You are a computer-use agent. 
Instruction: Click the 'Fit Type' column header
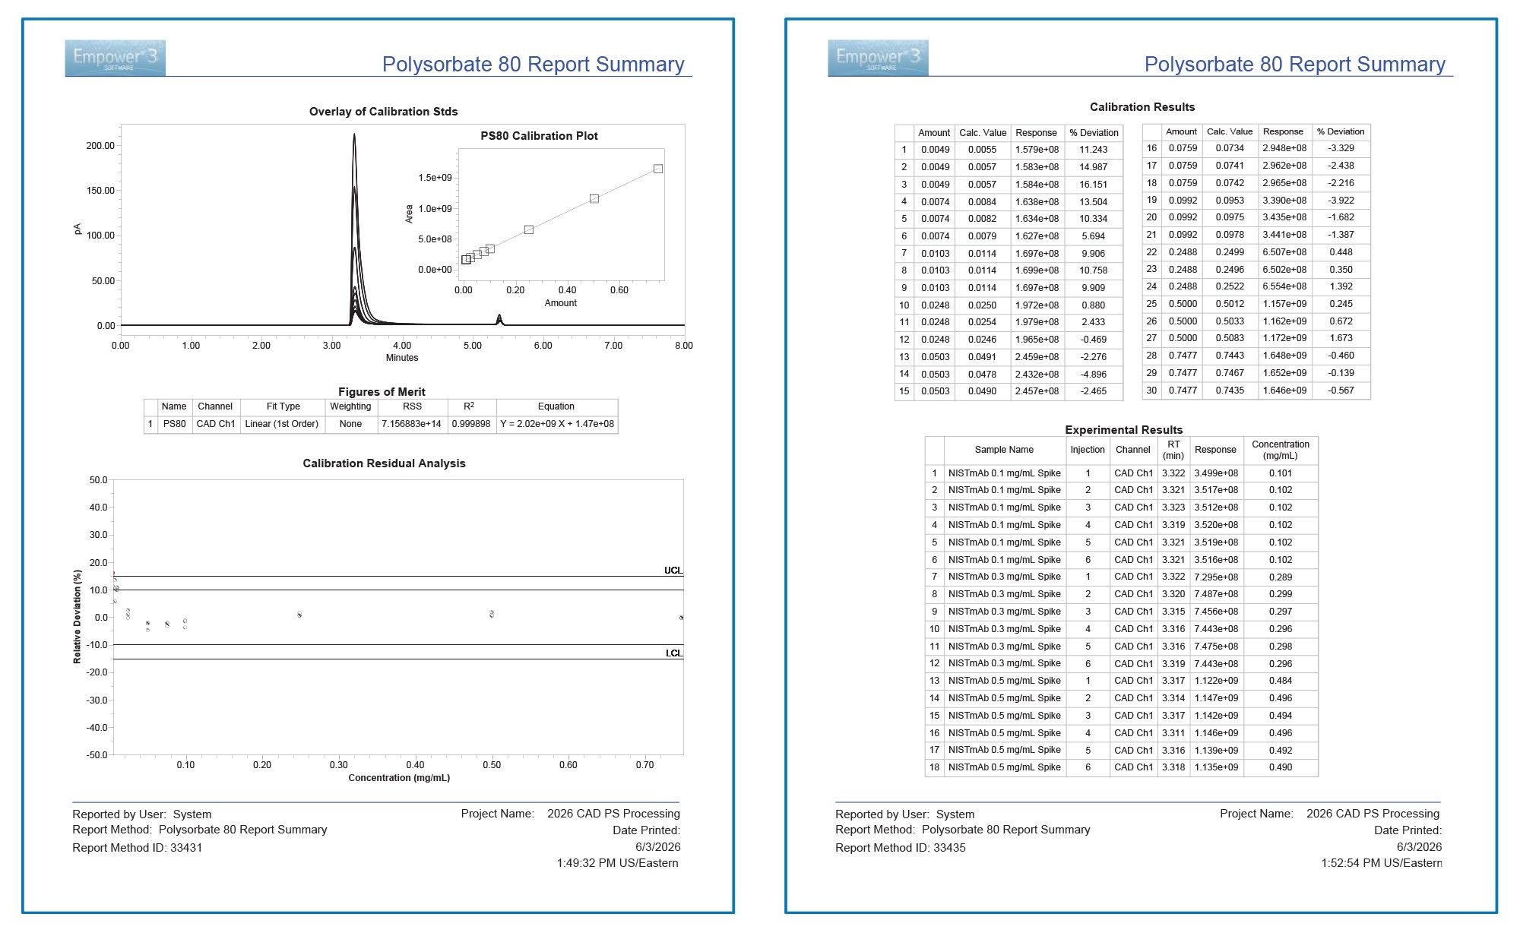pos(283,406)
